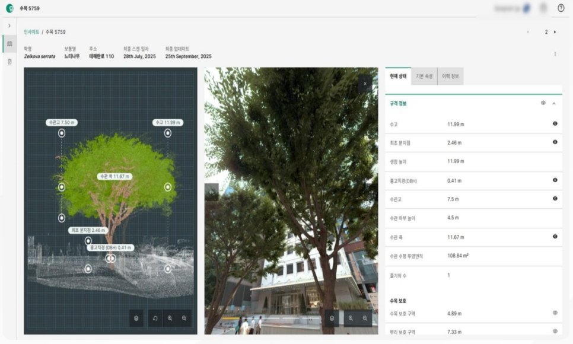Open the clipboard icon in left sidebar
Viewport: 573px width, 344px height.
[9, 62]
